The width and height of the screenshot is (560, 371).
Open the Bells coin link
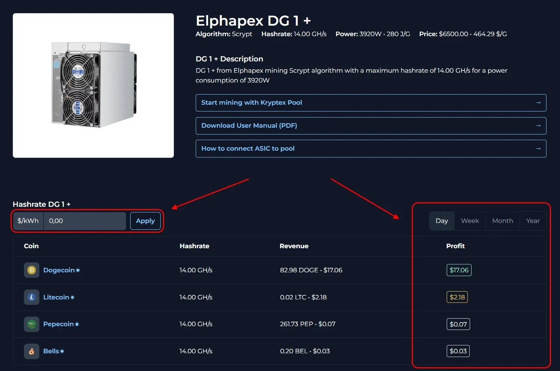(51, 351)
